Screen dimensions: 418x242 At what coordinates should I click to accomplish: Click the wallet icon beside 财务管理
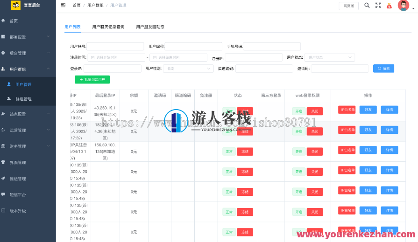tap(3, 146)
